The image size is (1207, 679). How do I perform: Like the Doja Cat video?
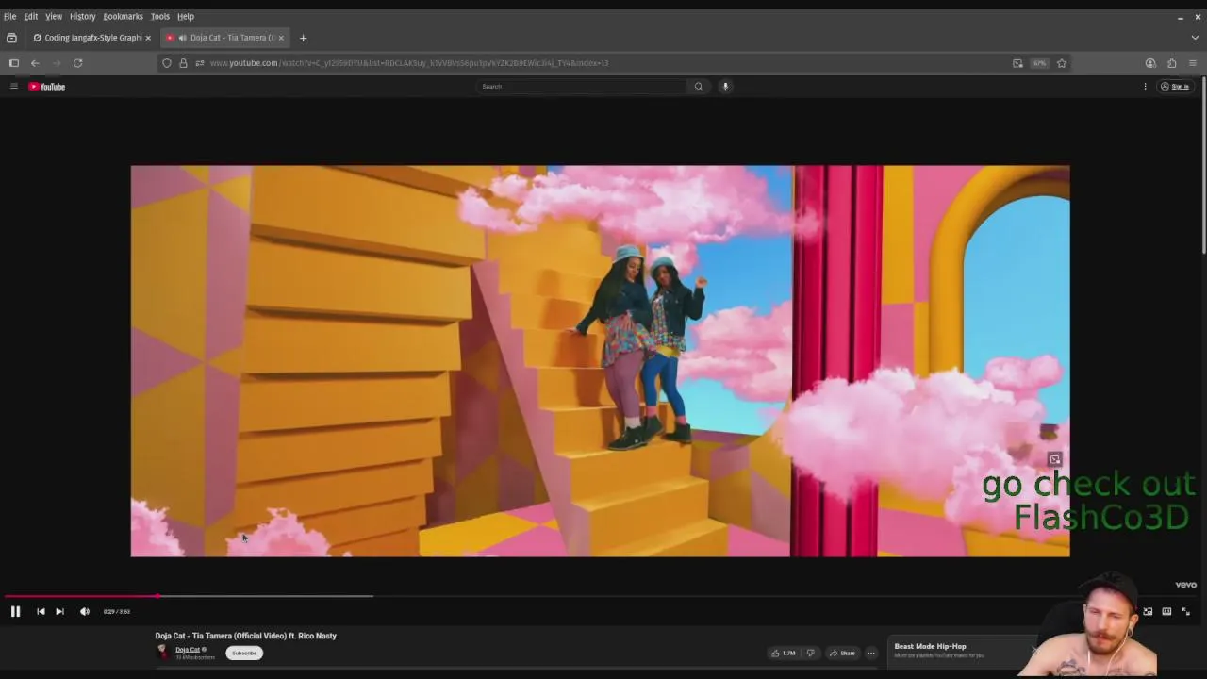(x=783, y=653)
